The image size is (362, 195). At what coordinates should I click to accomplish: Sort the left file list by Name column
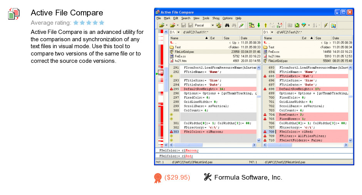tap(189, 38)
